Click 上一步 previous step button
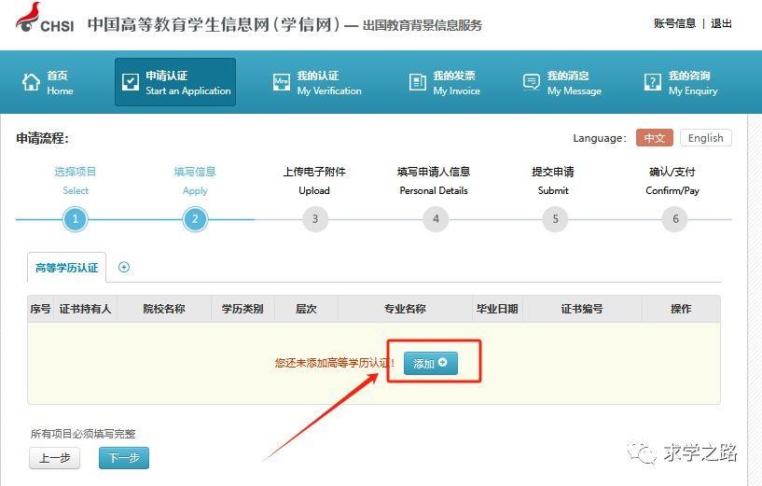Screen dimensions: 762x486 point(55,458)
